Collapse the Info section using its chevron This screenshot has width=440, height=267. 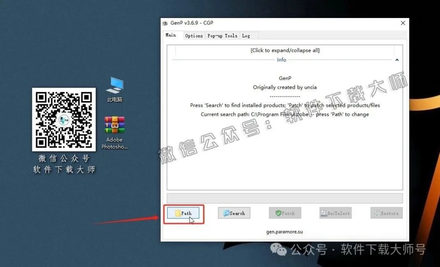(x=397, y=60)
